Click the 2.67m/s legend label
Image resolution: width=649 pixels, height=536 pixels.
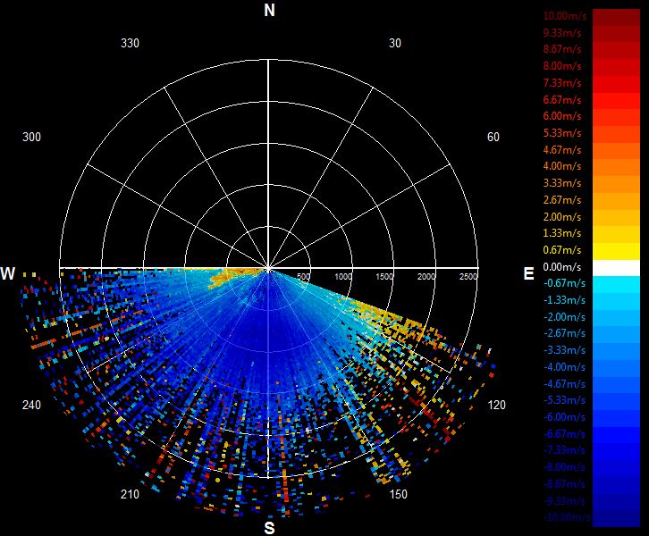tap(562, 200)
